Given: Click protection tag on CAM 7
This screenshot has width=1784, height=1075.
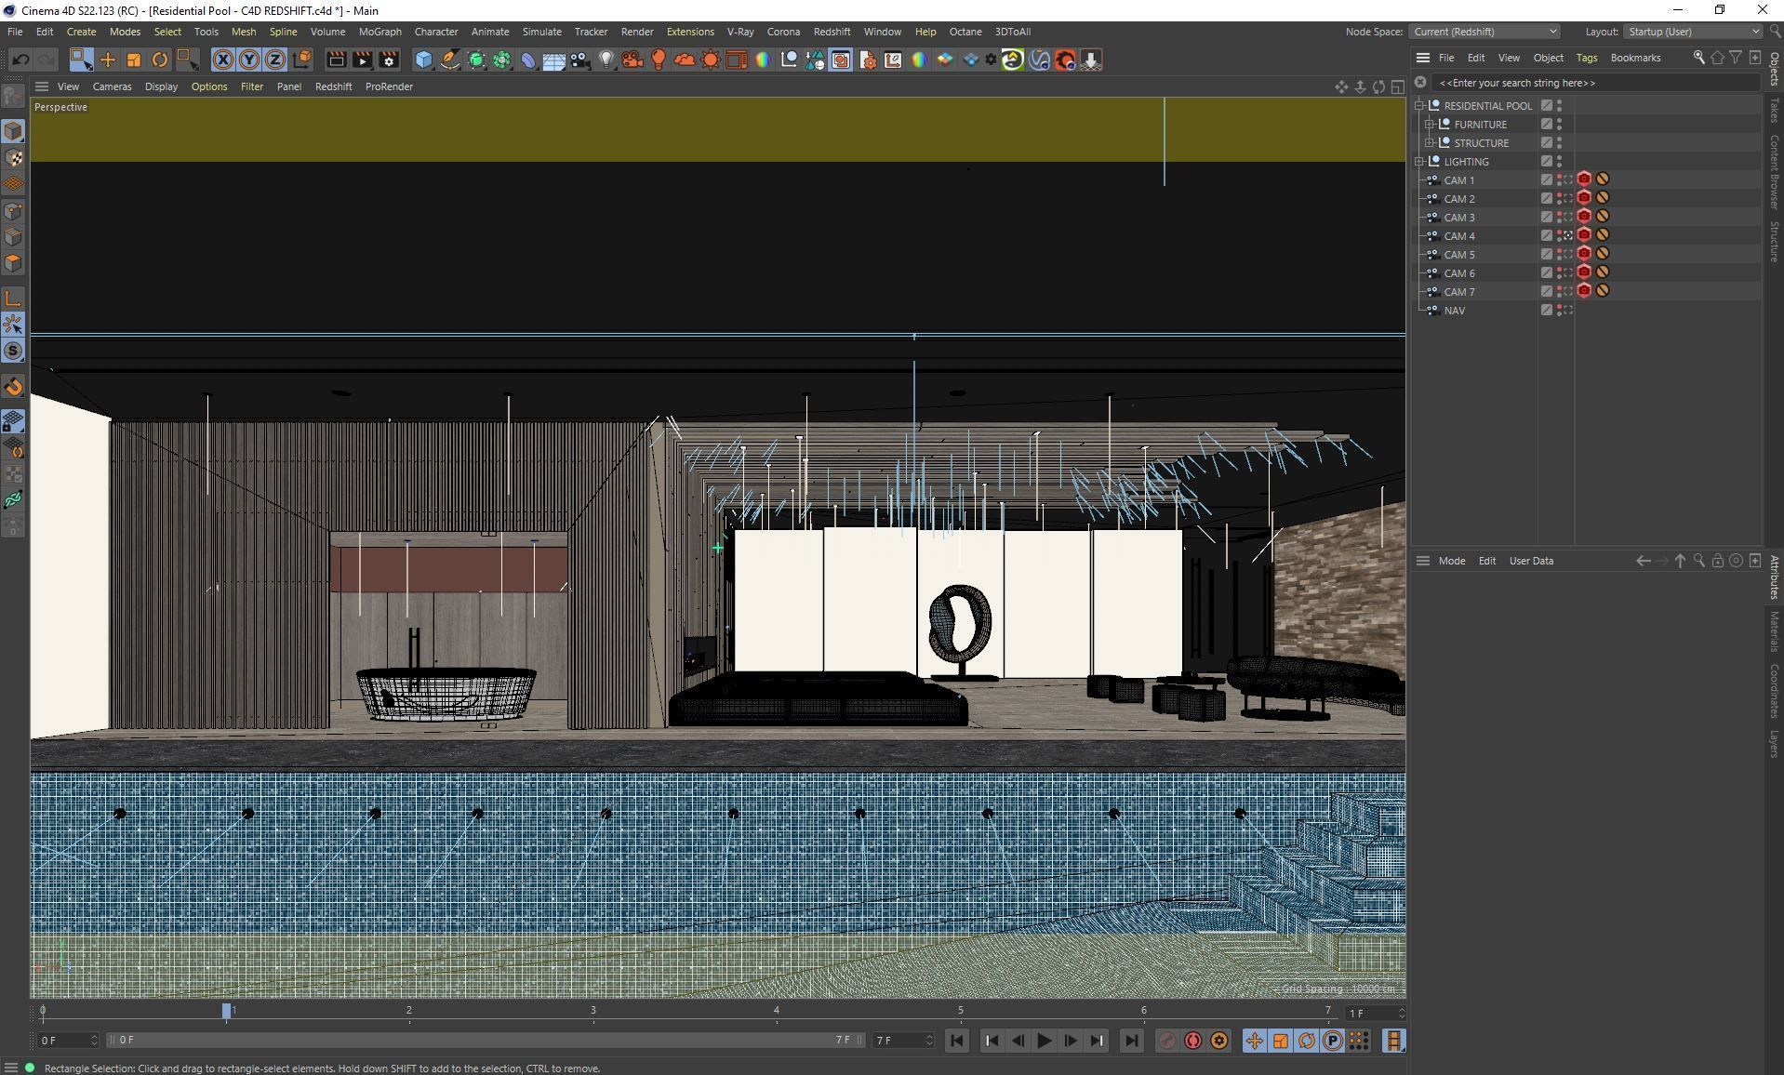Looking at the screenshot, I should (x=1603, y=291).
